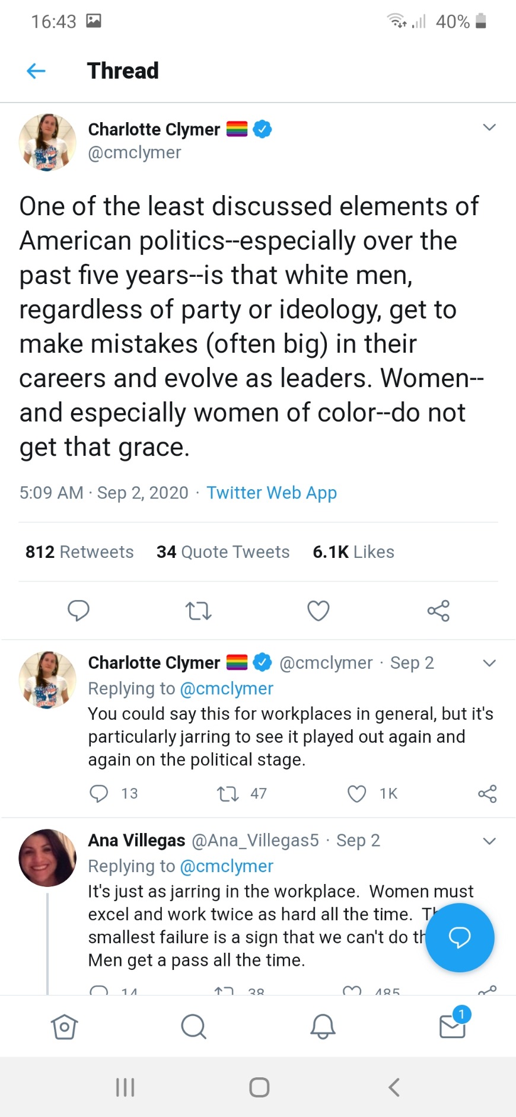
Task: Tap the blue floating reply button
Action: pos(460,937)
